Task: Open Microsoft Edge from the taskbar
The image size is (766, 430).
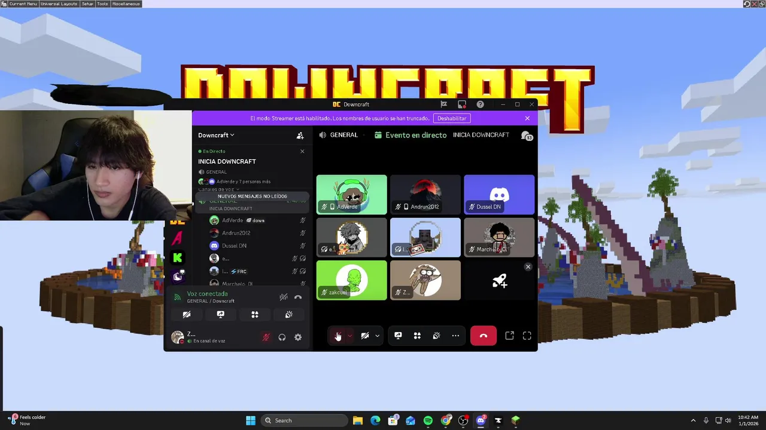Action: [375, 420]
